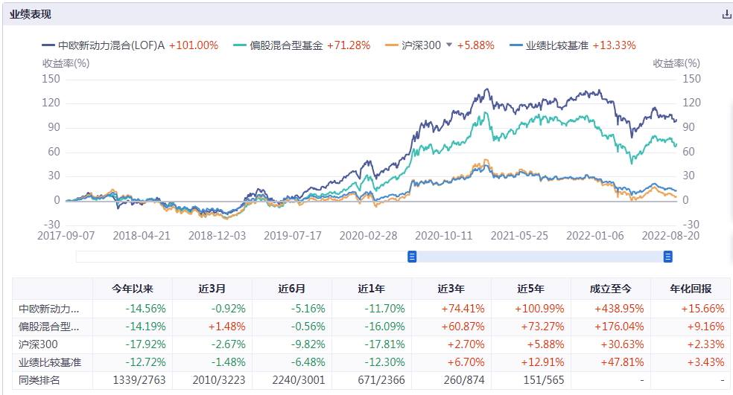Viewport: 733px width, 395px height.
Task: Click the 同类排名 row label
Action: click(x=39, y=379)
